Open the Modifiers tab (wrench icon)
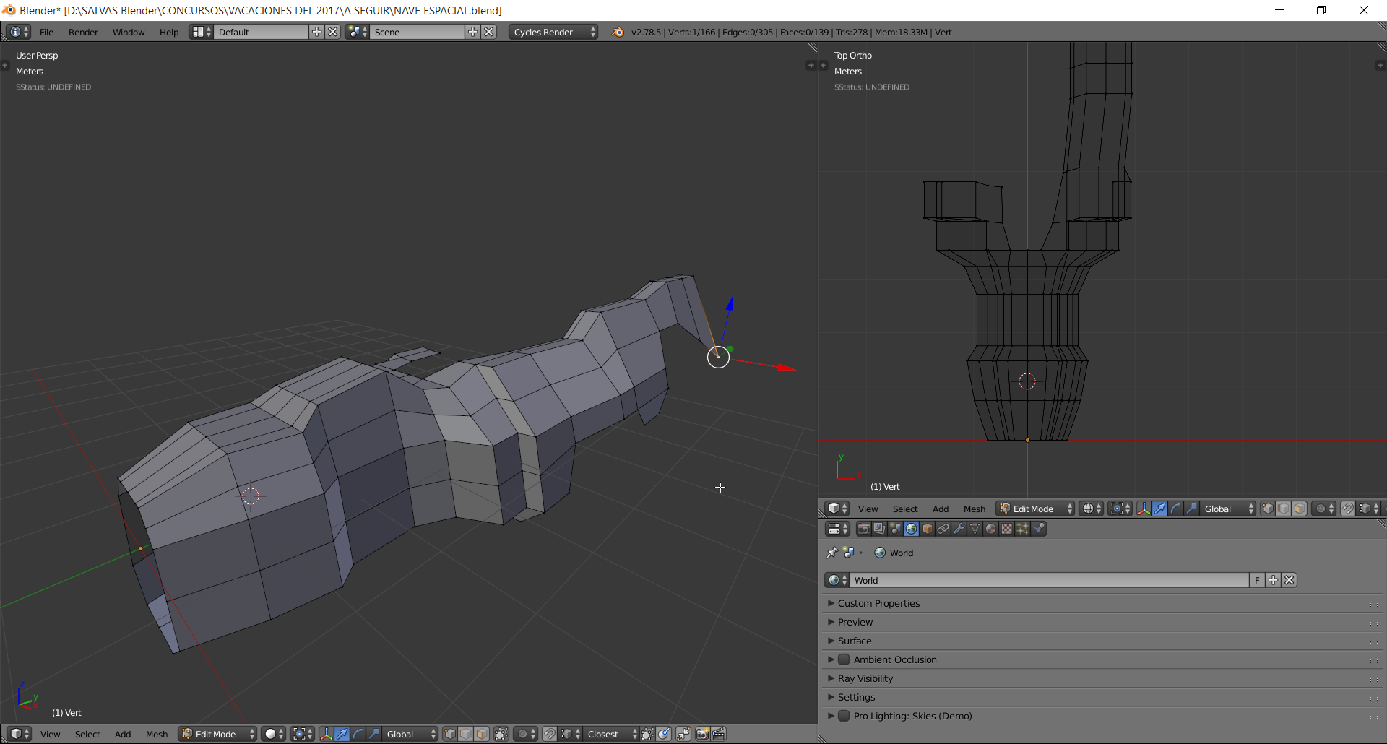1387x744 pixels. point(959,529)
